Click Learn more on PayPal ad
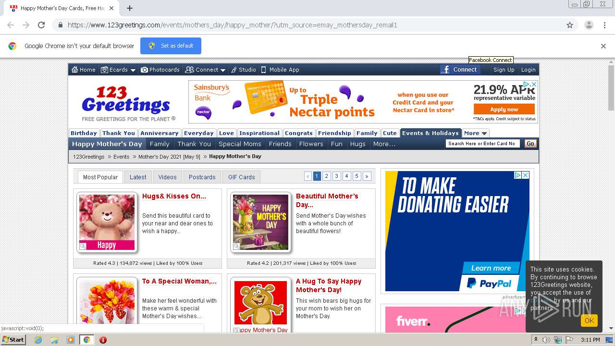The width and height of the screenshot is (615, 346). tap(491, 268)
